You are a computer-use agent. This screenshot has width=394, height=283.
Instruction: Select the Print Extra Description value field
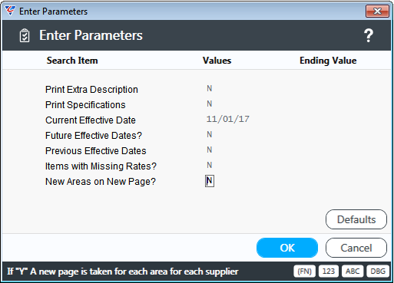click(x=210, y=89)
